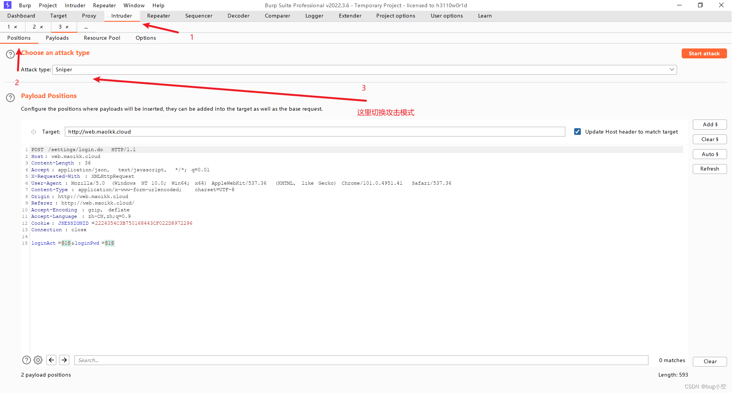This screenshot has width=732, height=393.
Task: Switch to the Resource Pool sub-tab
Action: (x=102, y=38)
